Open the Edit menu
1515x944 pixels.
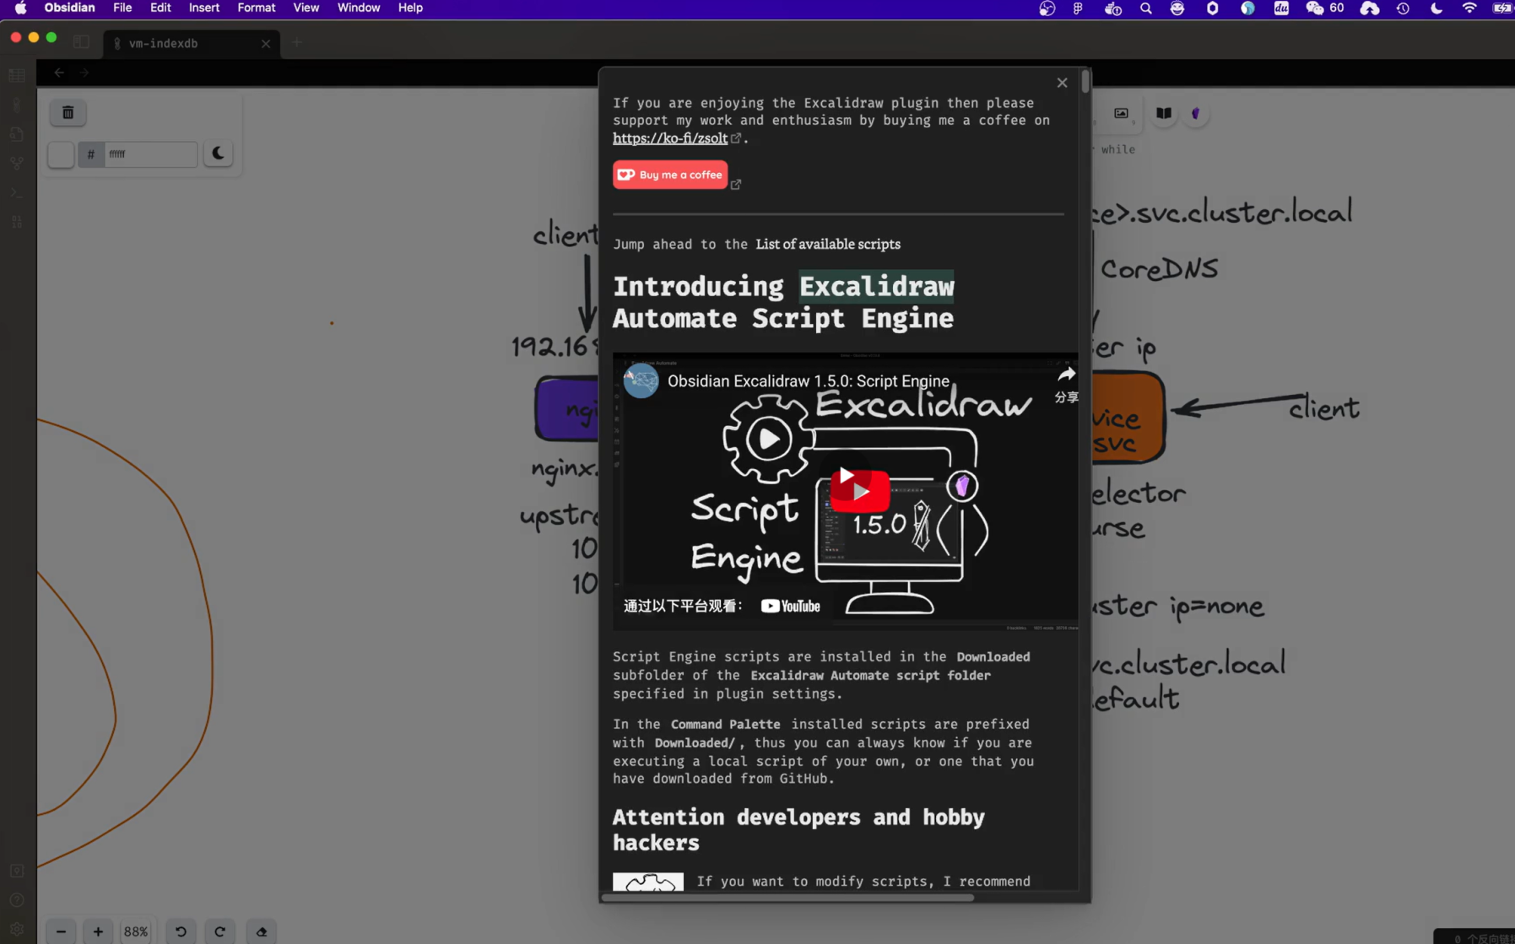tap(160, 8)
